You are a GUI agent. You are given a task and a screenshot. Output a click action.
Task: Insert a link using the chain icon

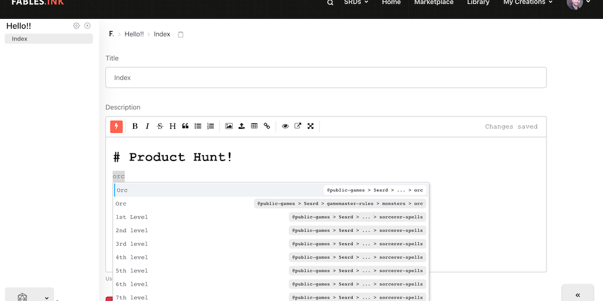pos(267,126)
